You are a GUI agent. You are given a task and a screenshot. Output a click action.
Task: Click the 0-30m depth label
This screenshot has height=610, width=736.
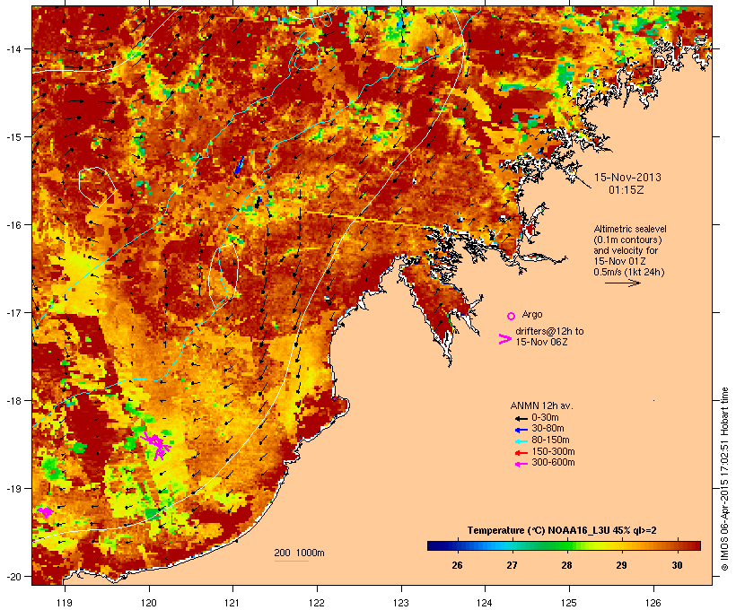545,418
